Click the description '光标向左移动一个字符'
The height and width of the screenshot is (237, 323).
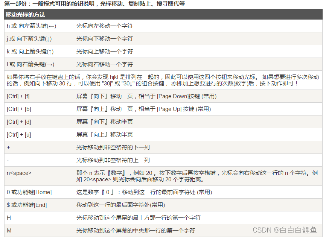[x=105, y=26]
